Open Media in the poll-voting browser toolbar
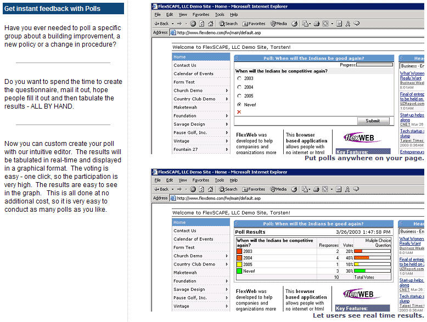This screenshot has width=427, height=322. (279, 24)
